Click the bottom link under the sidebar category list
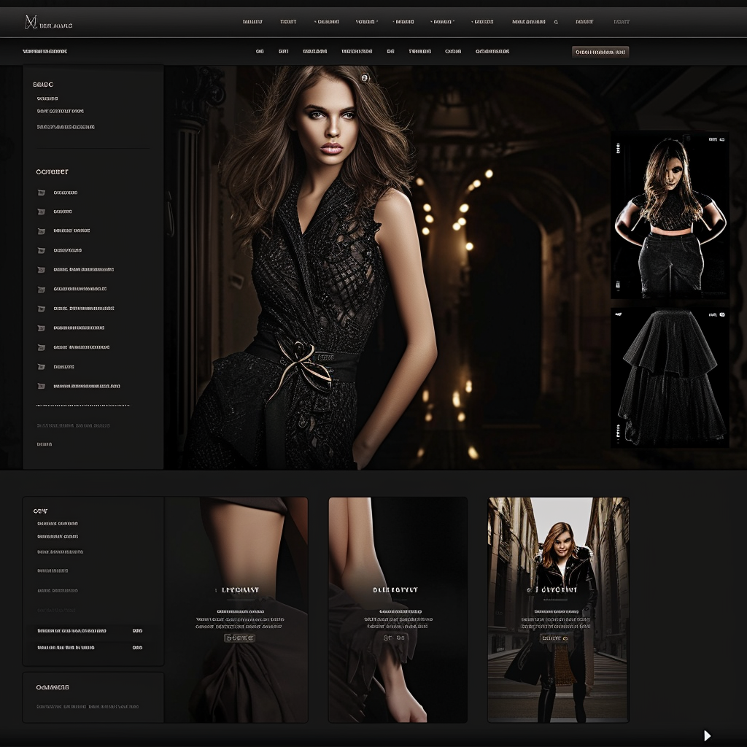This screenshot has width=747, height=747. point(45,443)
